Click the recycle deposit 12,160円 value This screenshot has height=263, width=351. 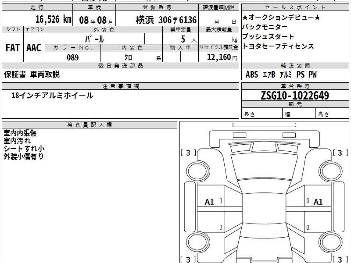pos(219,57)
